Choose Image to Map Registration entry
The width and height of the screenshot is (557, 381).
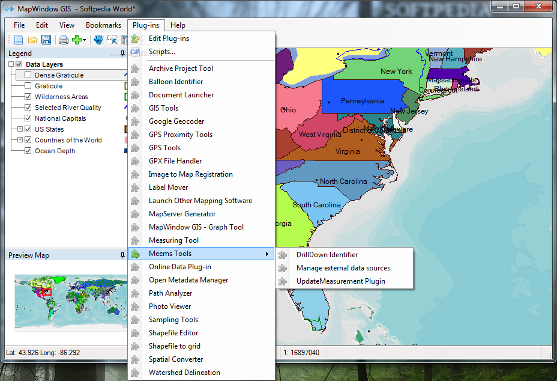tap(202, 174)
